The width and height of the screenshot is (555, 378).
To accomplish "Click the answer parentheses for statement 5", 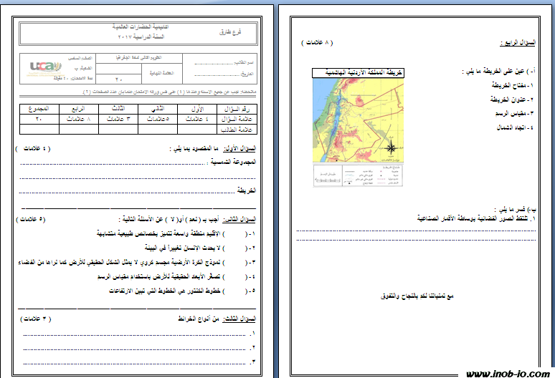I will 250,290.
